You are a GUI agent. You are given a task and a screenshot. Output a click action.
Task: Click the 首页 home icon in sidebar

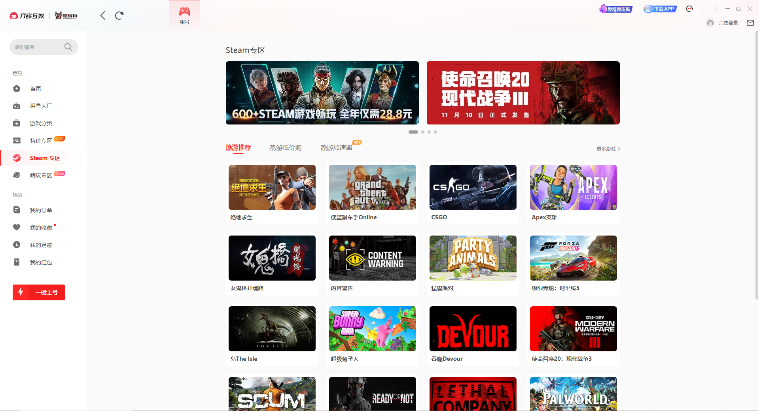17,89
